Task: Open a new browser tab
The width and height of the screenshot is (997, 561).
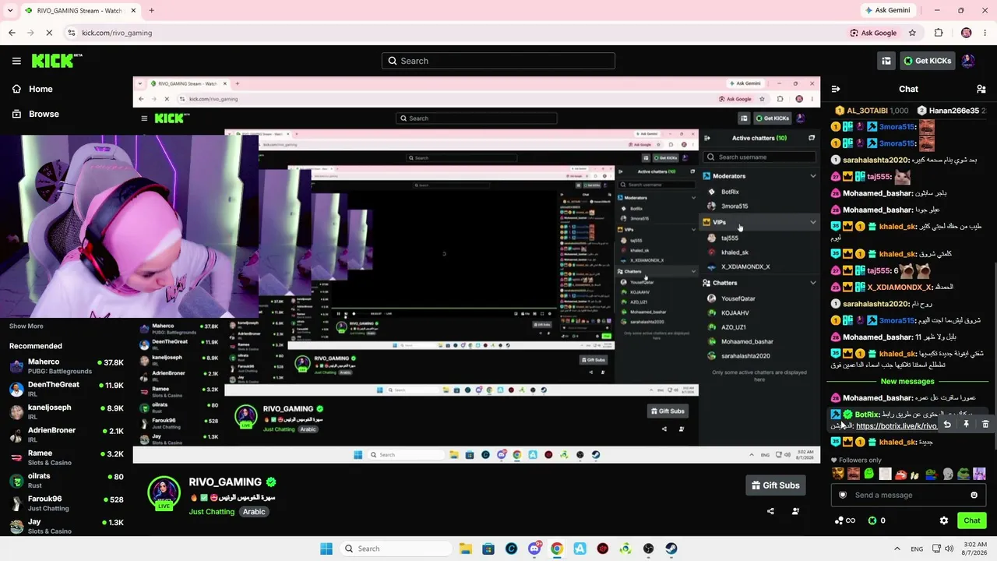Action: pyautogui.click(x=151, y=10)
